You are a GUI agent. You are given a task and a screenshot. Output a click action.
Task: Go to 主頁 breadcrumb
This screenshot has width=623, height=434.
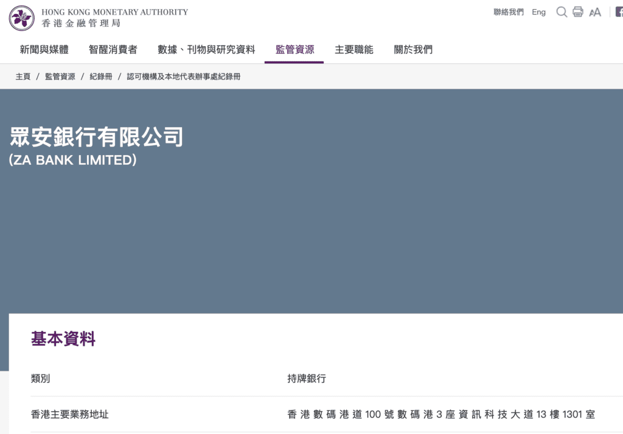pos(23,77)
